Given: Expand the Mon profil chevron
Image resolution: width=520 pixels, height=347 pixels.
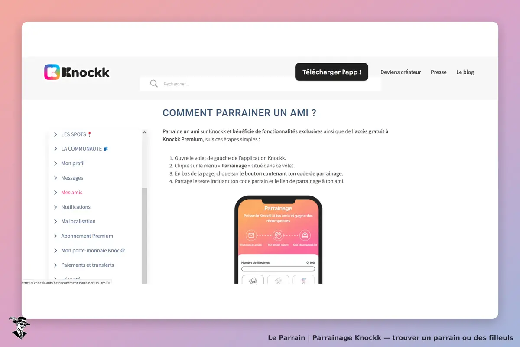Looking at the screenshot, I should [x=55, y=164].
